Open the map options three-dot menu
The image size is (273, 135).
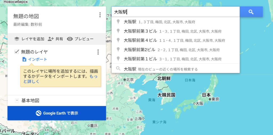point(100,15)
